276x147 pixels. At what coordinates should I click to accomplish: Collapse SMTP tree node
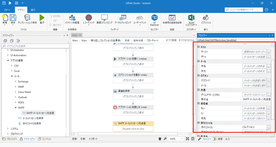[x=16, y=108]
